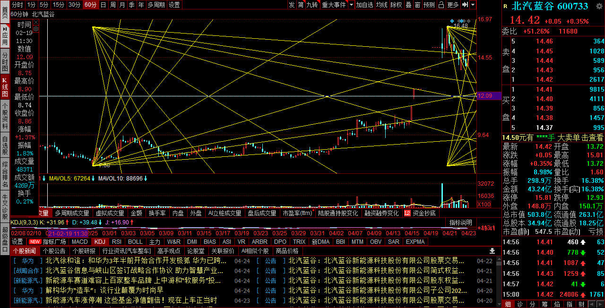The height and width of the screenshot is (308, 605).
Task: Click the L2 badge before 资金抄底
Action: click(407, 213)
